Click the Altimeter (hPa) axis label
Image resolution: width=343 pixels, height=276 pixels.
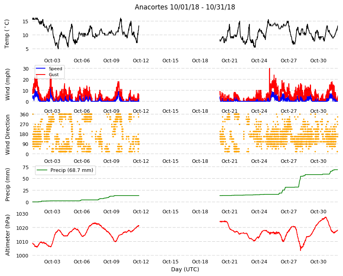pyautogui.click(x=7, y=235)
